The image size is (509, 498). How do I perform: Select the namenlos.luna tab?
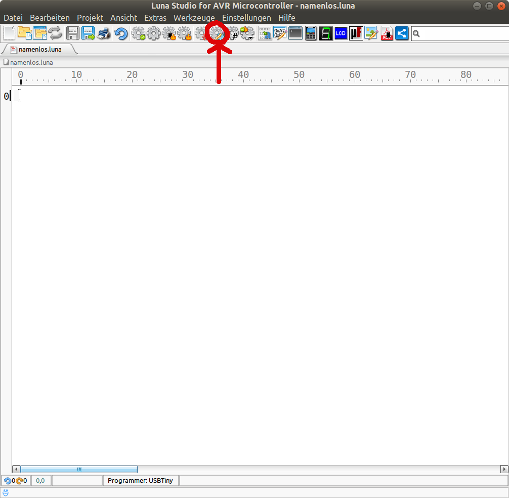pyautogui.click(x=39, y=50)
